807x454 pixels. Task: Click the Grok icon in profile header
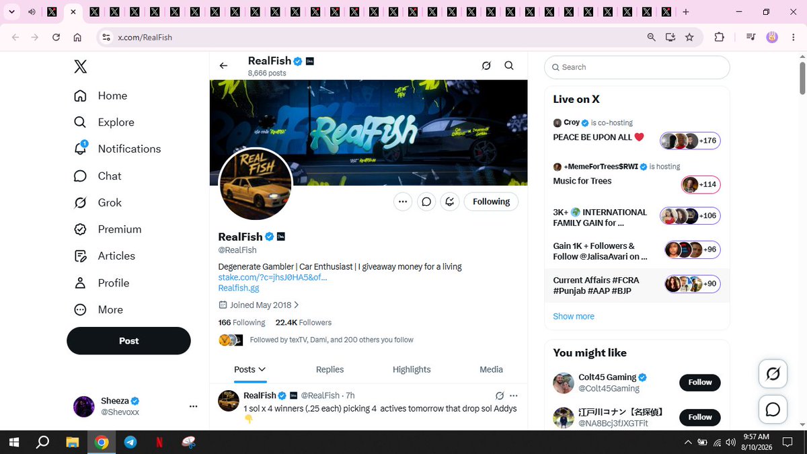[486, 65]
